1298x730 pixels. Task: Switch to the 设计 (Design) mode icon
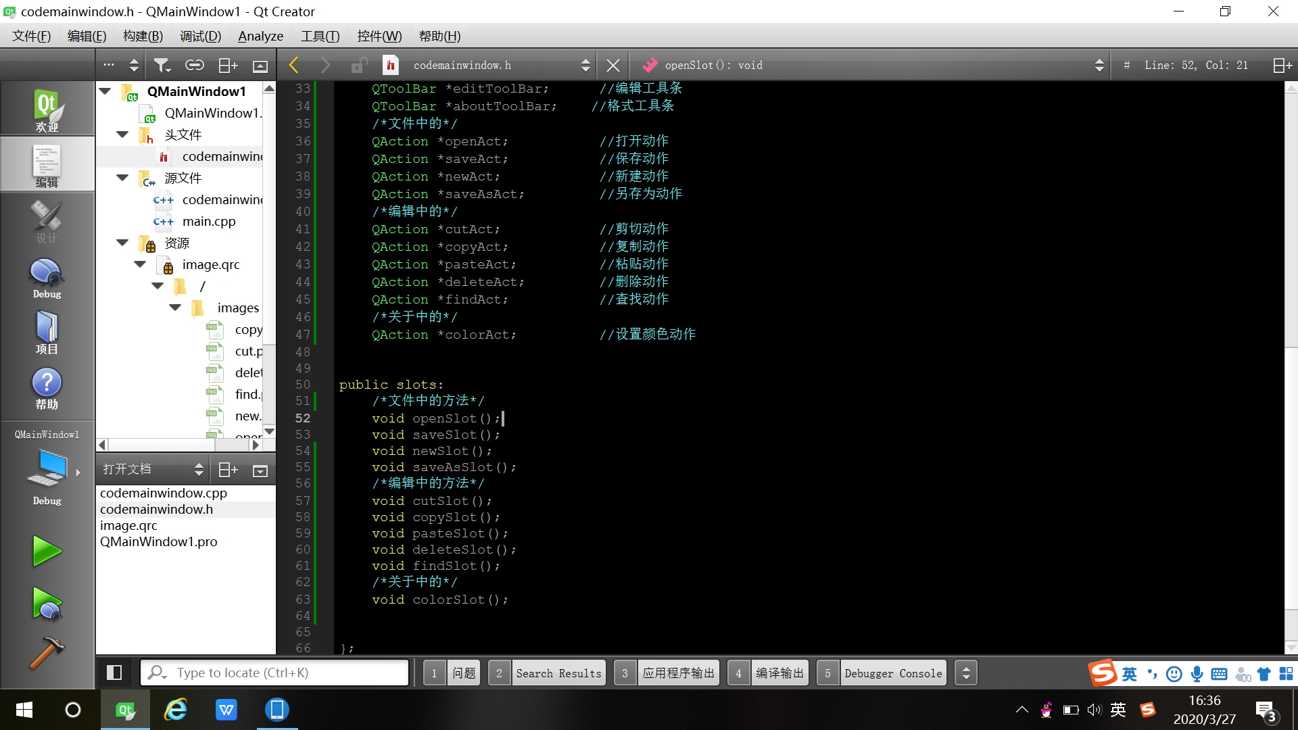tap(46, 220)
